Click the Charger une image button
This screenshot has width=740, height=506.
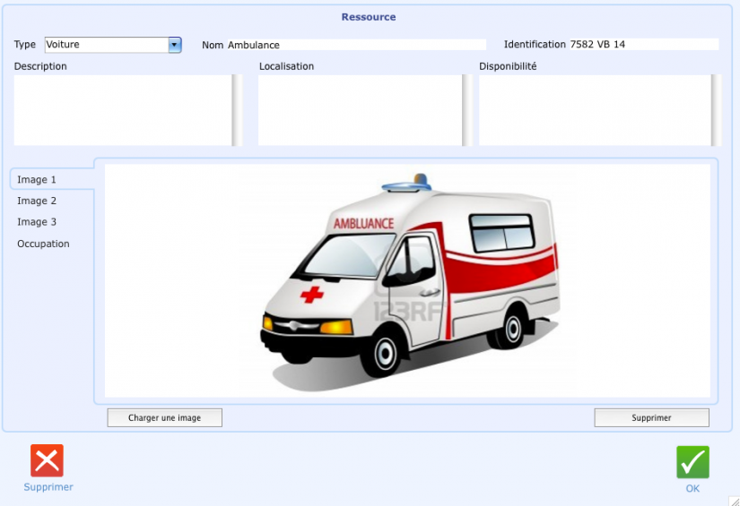click(x=165, y=418)
